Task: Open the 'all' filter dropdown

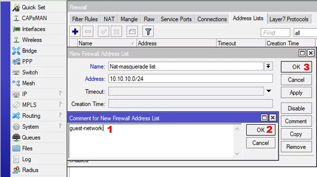Action: click(305, 33)
